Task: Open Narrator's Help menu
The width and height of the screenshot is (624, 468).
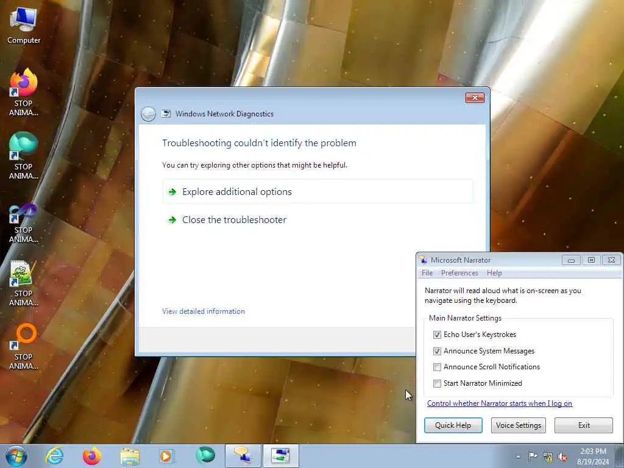Action: coord(494,273)
